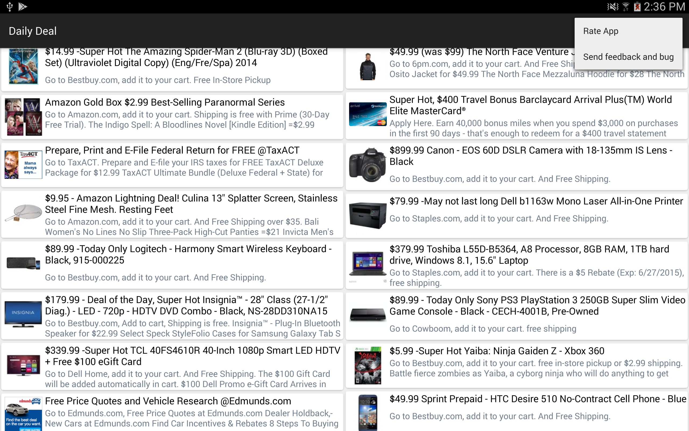Open the Barclaycard Arrival card image
Screen dimensions: 689x431
click(x=368, y=114)
